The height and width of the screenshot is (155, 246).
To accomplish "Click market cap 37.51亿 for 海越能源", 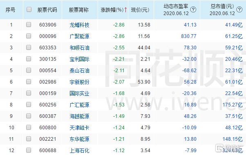I will pos(234,116).
